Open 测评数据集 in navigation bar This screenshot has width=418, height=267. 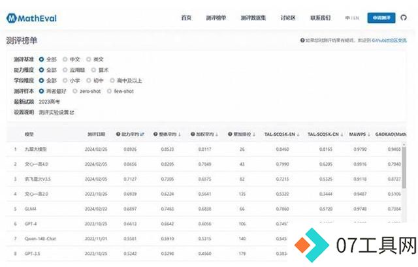253,18
